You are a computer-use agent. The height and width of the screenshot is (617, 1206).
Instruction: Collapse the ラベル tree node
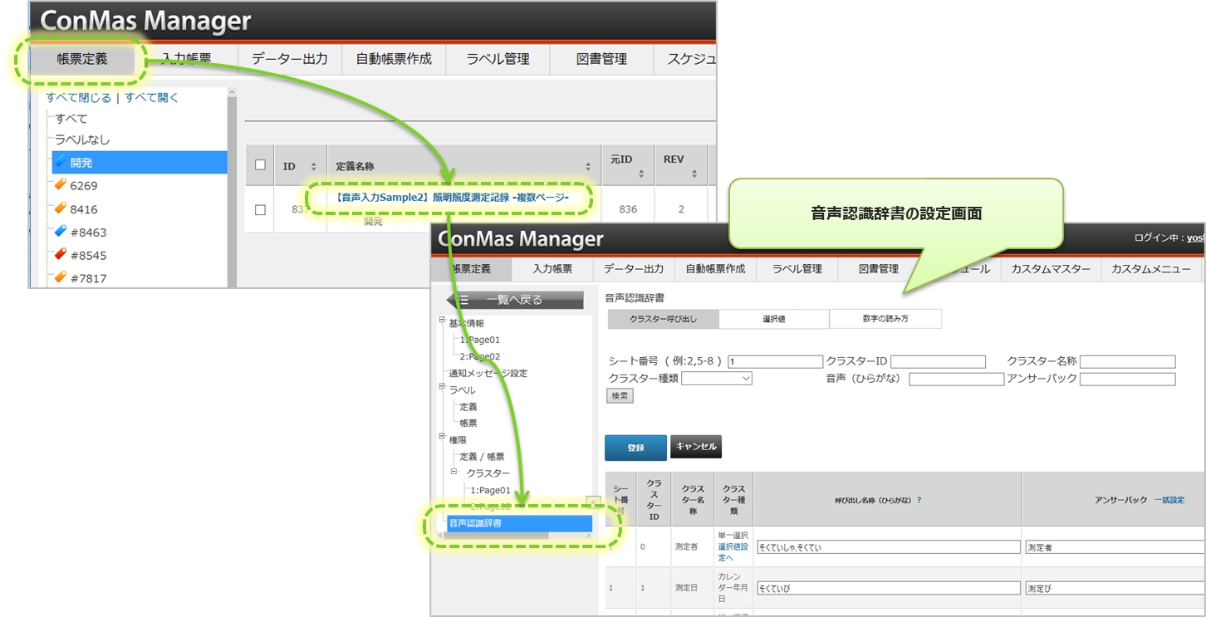[x=442, y=387]
